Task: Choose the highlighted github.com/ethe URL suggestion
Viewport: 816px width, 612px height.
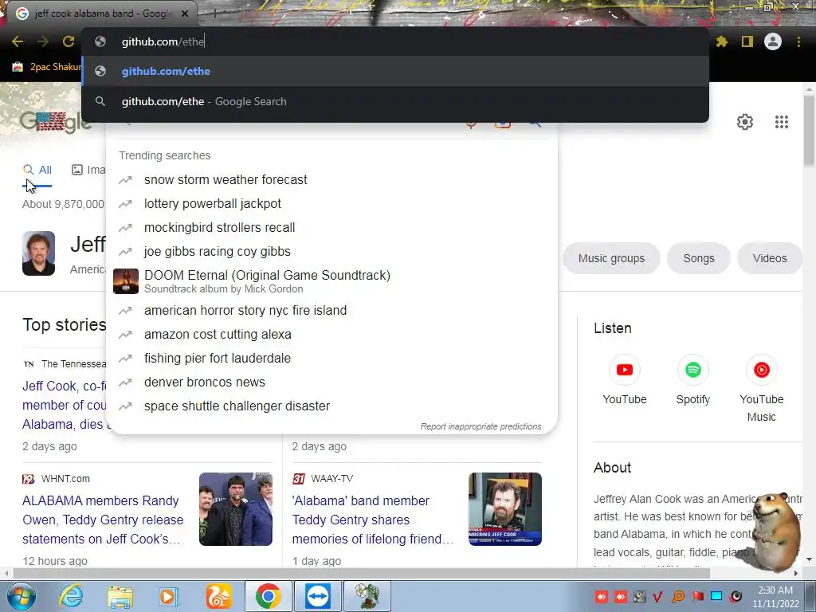Action: pyautogui.click(x=395, y=71)
